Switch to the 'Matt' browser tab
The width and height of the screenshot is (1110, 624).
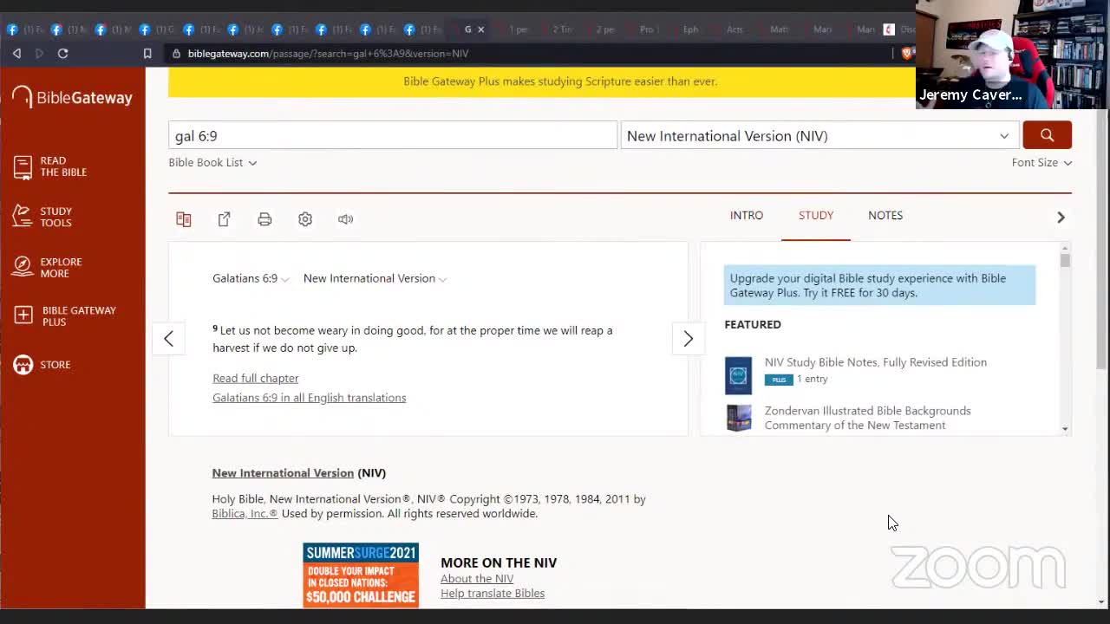780,29
